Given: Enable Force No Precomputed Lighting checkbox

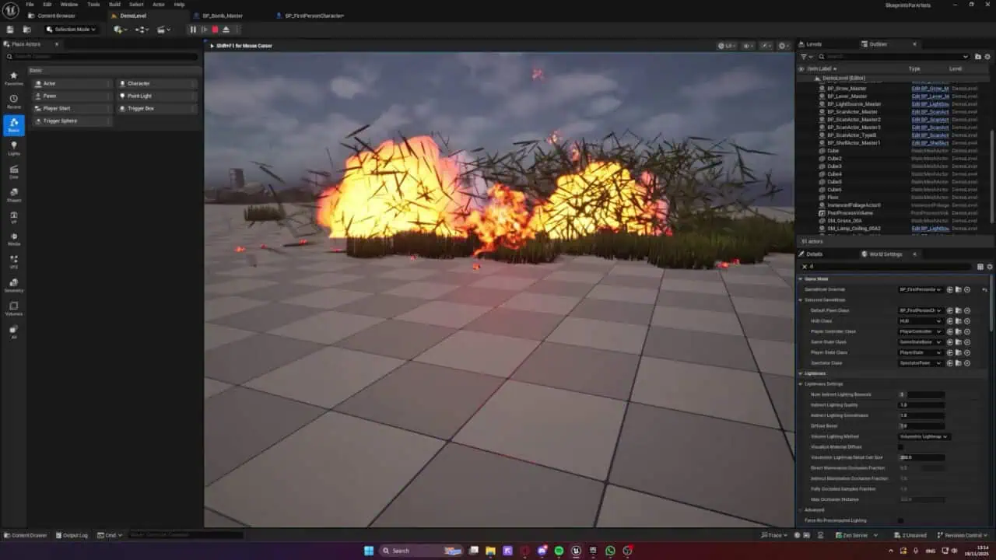Looking at the screenshot, I should point(901,520).
